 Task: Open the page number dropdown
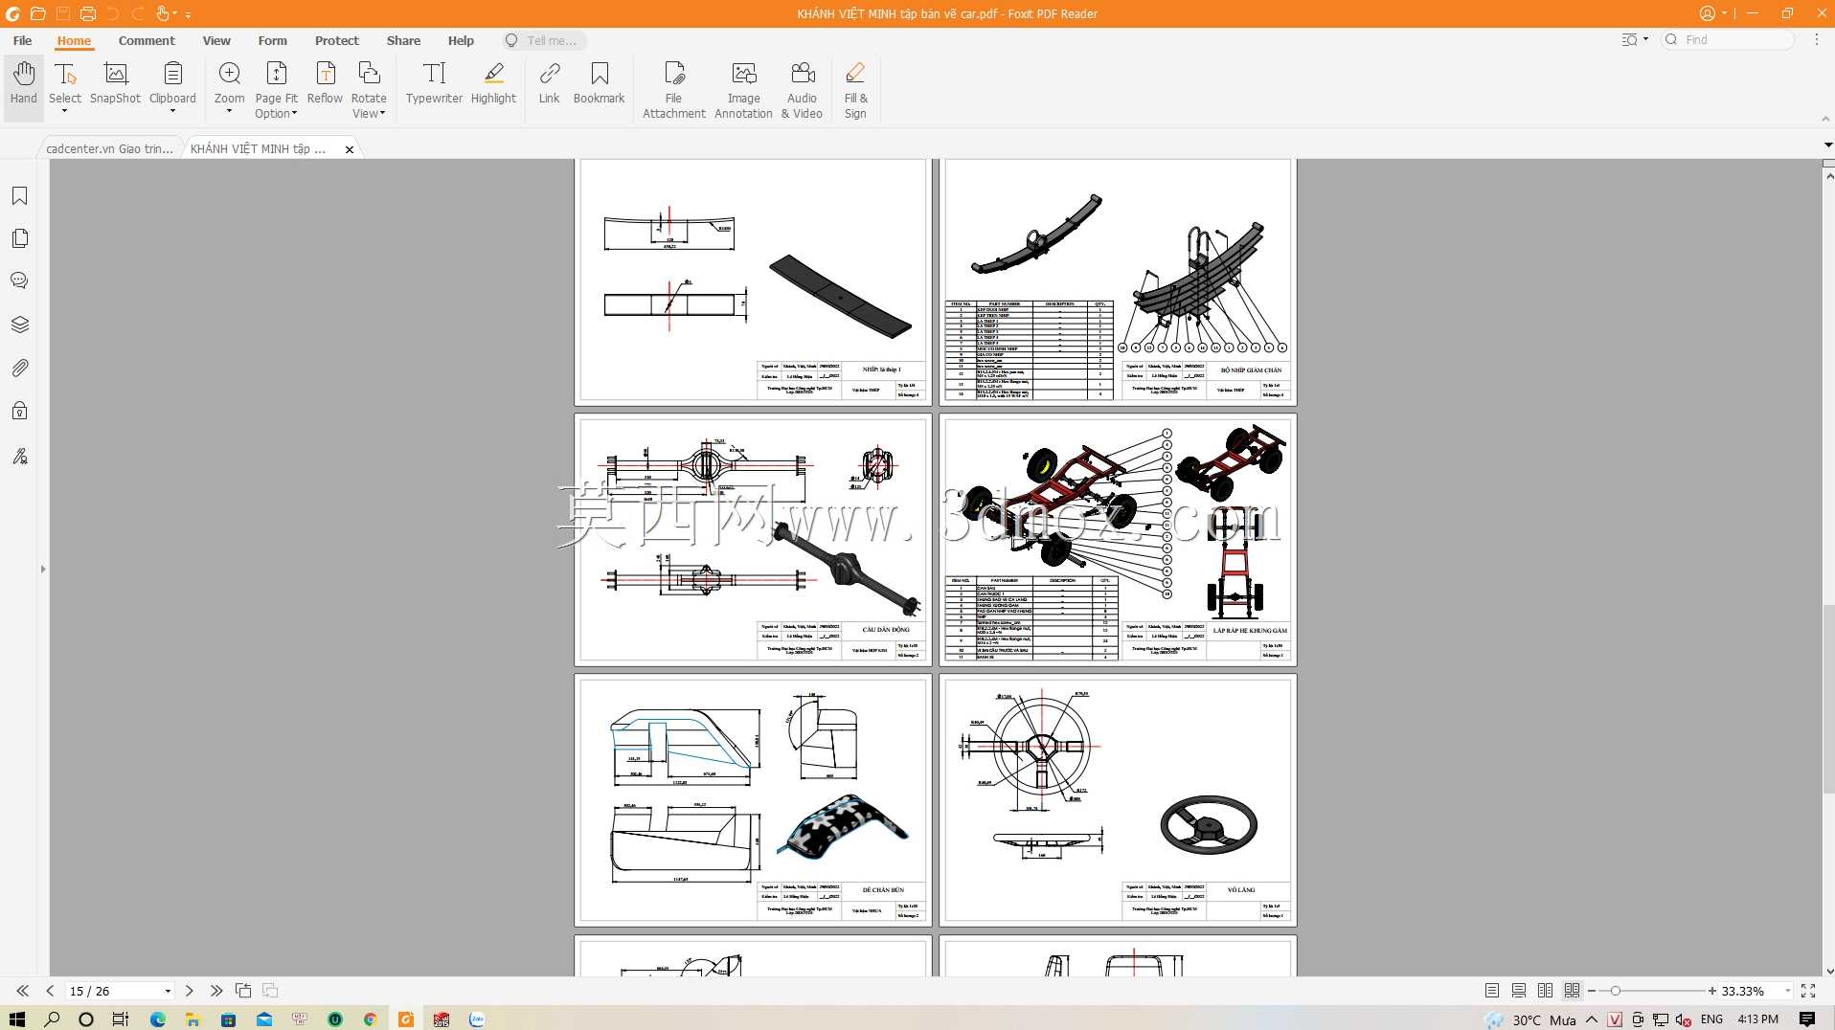(x=168, y=992)
